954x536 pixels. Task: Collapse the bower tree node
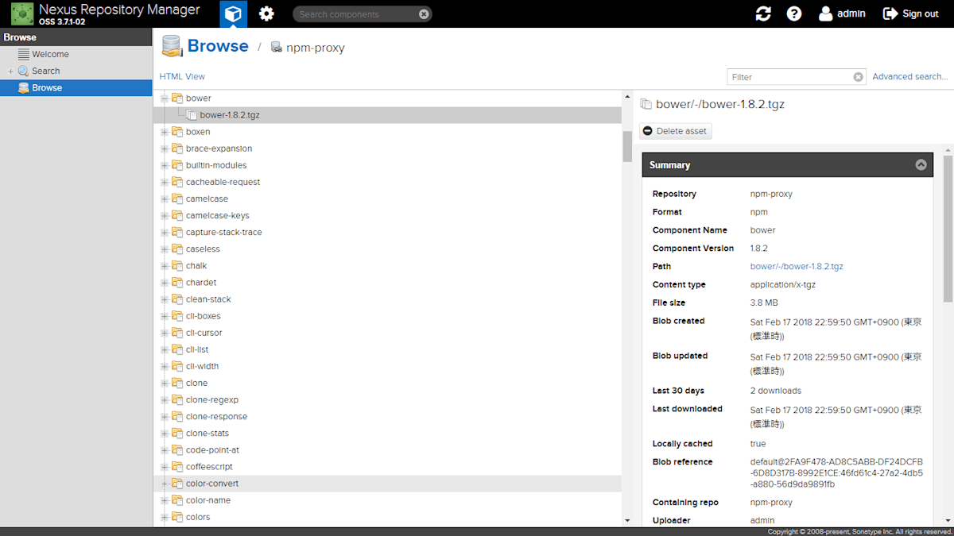tap(165, 98)
